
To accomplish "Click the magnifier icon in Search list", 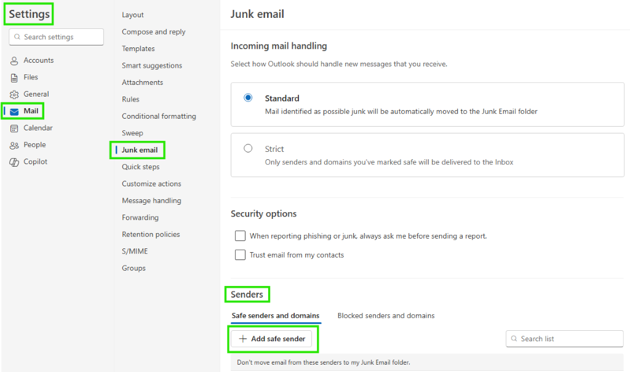I will [514, 339].
